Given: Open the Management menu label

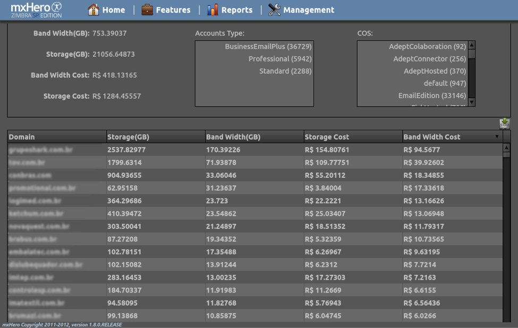Looking at the screenshot, I should (x=309, y=10).
